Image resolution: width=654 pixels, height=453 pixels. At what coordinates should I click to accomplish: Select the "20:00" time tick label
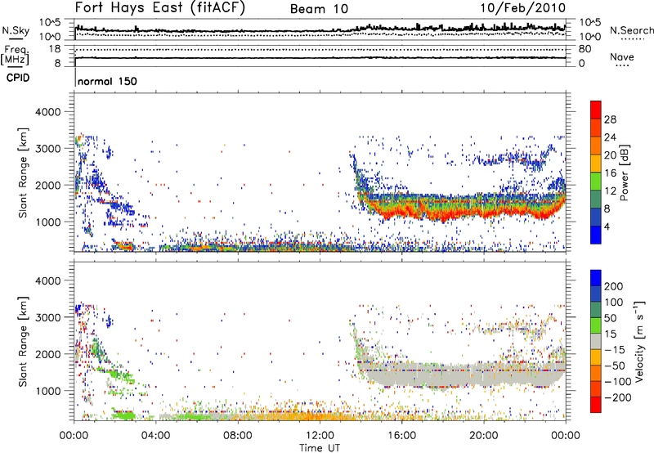pos(483,436)
